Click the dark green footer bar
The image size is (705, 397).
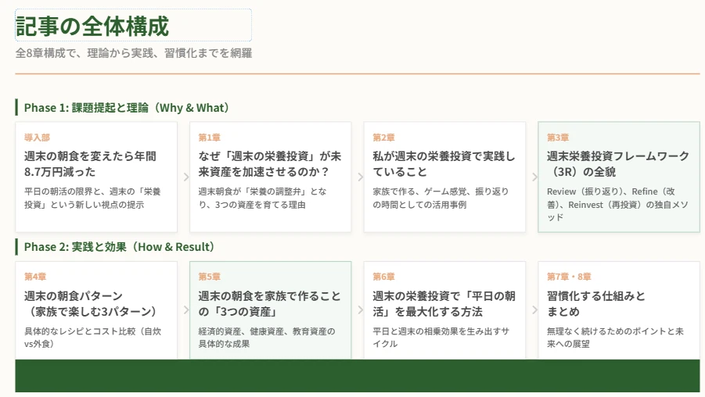pos(357,376)
